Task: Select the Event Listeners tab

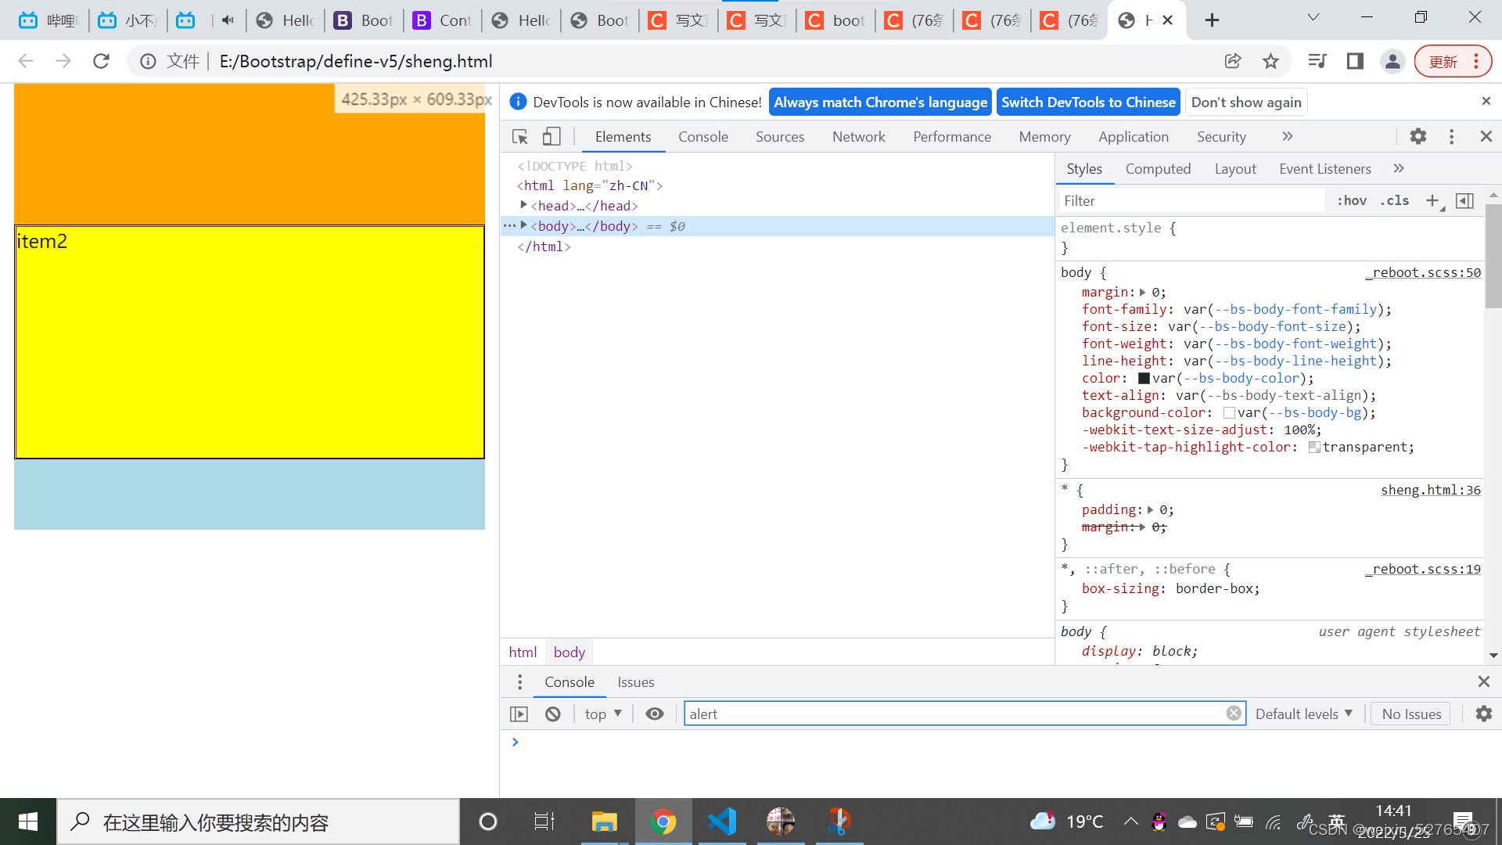Action: pos(1325,169)
